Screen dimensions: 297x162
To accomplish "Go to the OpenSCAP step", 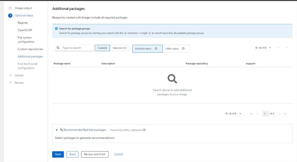I will click(x=25, y=30).
